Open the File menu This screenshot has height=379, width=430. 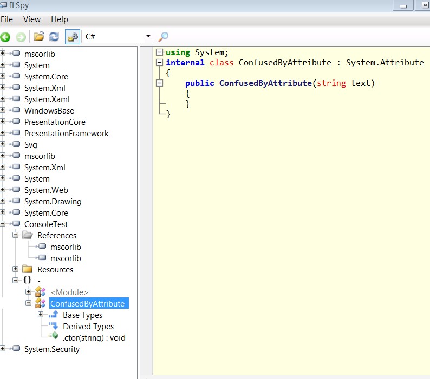pos(6,19)
